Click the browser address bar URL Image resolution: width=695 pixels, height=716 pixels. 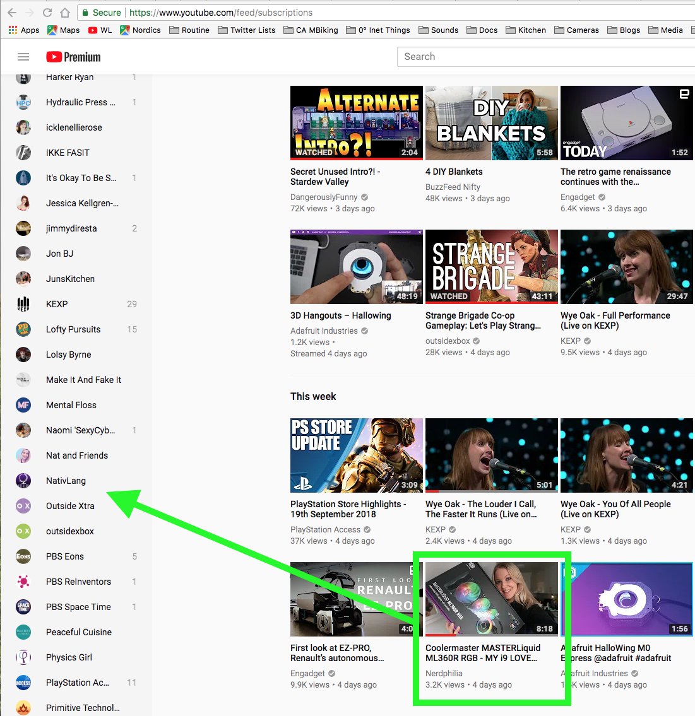pos(221,13)
